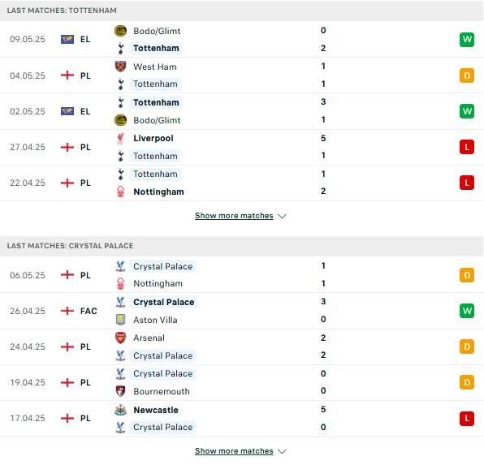Click the green W badge for 09.05.25 match

(x=467, y=40)
